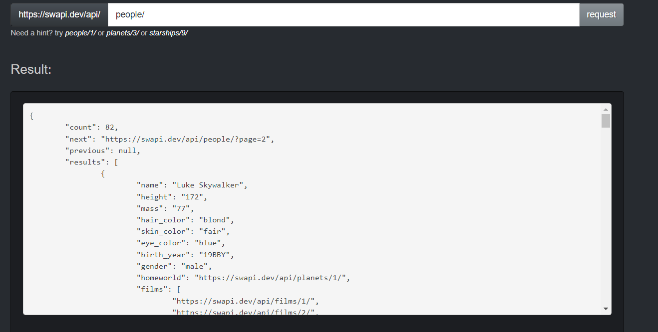Click the Result: heading
Viewport: 658px width, 332px height.
click(x=31, y=69)
